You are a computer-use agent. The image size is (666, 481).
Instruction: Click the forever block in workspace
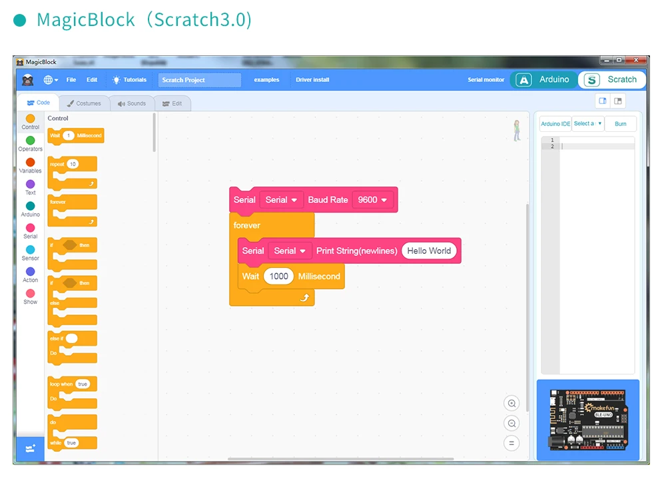[247, 225]
